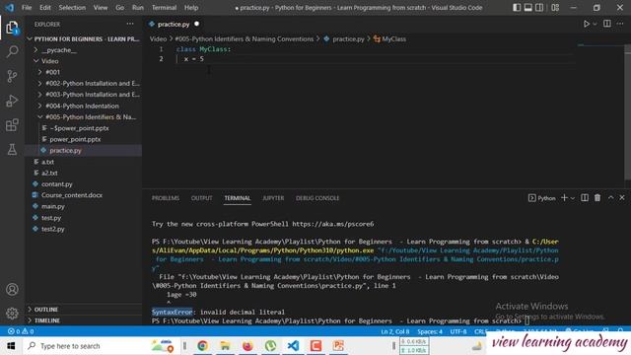Open the Run menu
The width and height of the screenshot is (631, 355).
coord(138,8)
